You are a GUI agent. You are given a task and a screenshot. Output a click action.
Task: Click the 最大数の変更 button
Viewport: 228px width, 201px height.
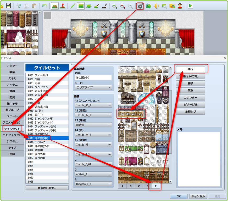pos(47,188)
